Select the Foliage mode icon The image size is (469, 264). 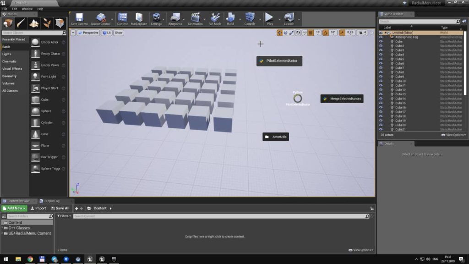pyautogui.click(x=47, y=23)
